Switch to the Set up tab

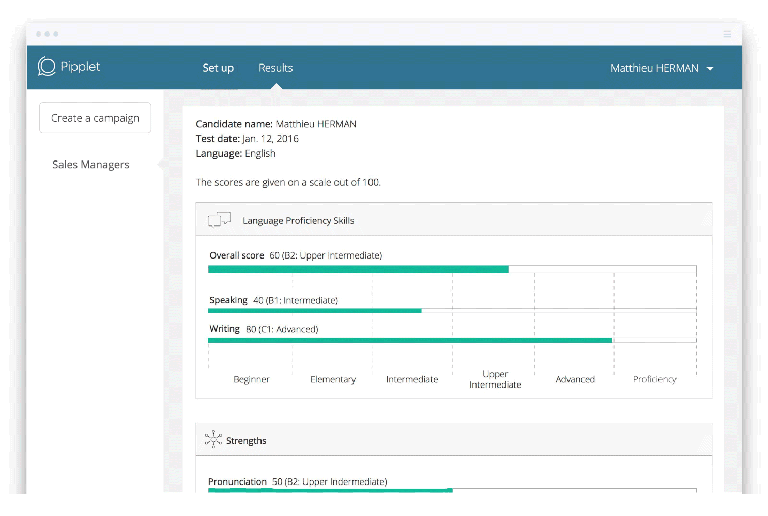218,68
